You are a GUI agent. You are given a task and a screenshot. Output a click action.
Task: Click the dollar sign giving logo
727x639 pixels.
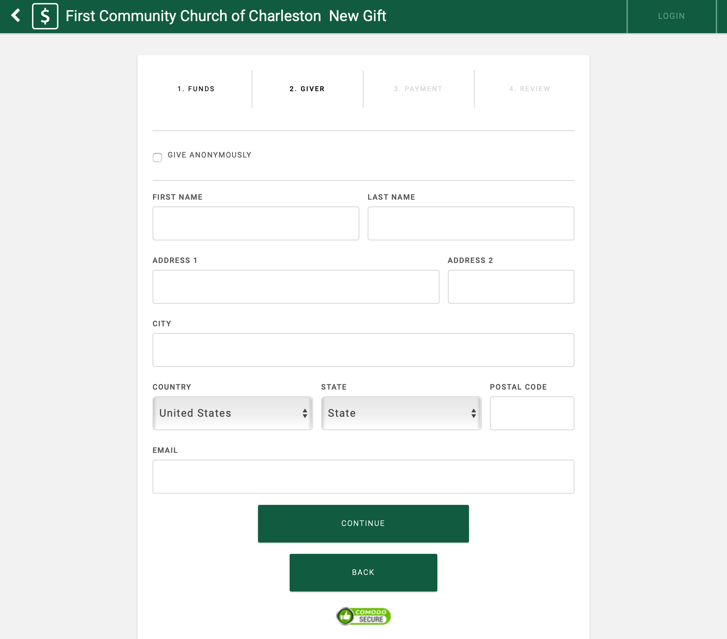[x=45, y=16]
